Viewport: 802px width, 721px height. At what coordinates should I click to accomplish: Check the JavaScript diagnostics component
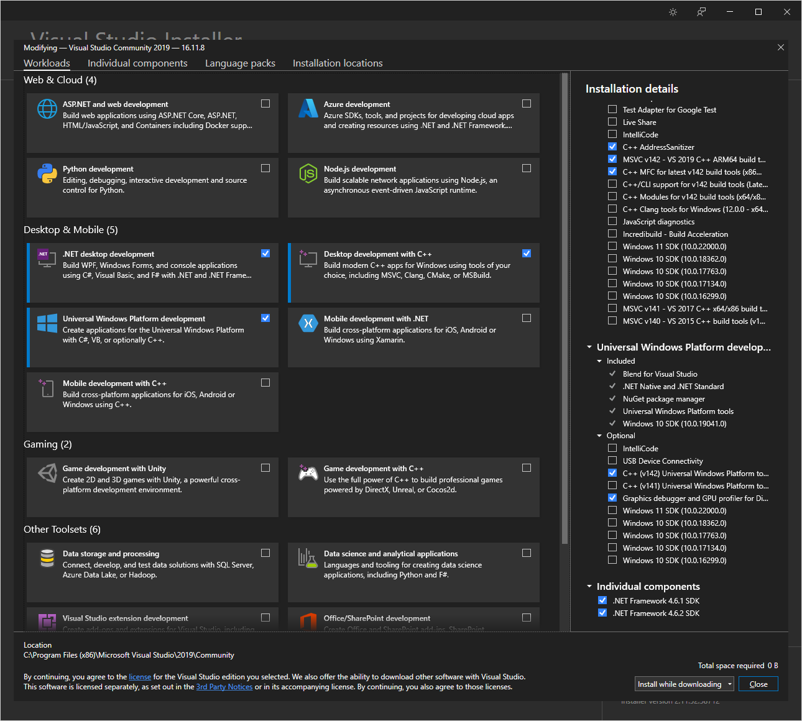pos(612,221)
